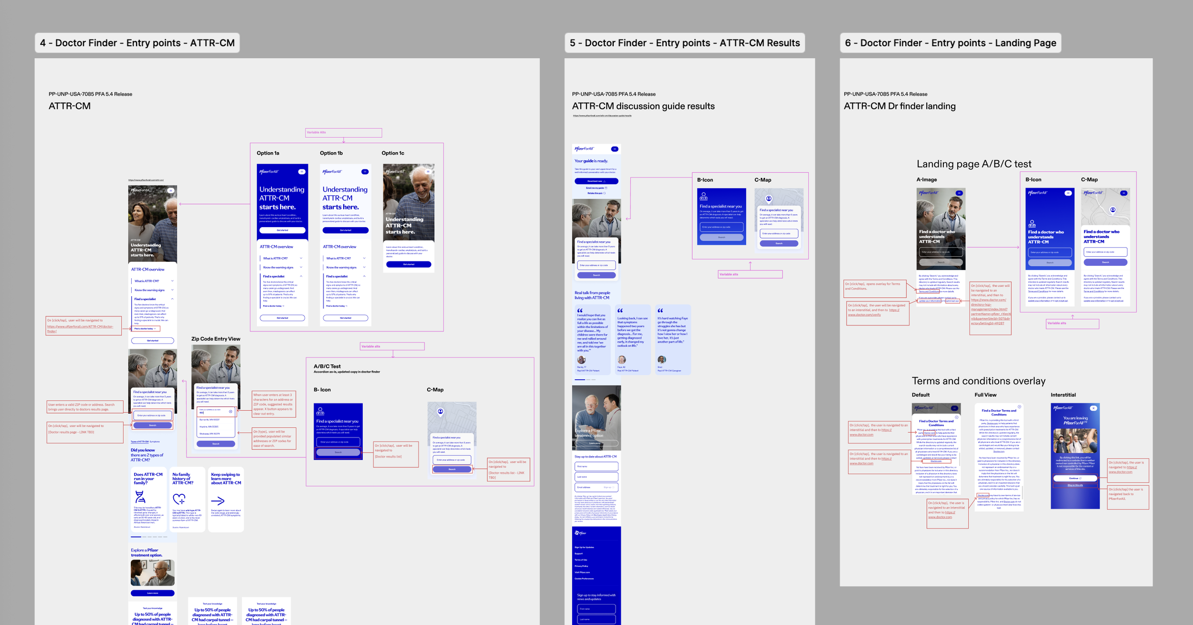Click the DNA icon in the family card
This screenshot has height=625, width=1193.
(140, 497)
